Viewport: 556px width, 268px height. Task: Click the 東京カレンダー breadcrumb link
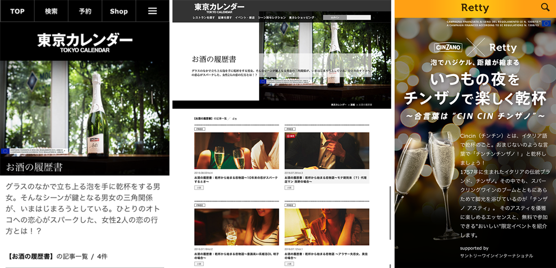pos(339,105)
